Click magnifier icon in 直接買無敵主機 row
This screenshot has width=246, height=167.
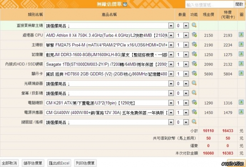pyautogui.click(x=194, y=25)
